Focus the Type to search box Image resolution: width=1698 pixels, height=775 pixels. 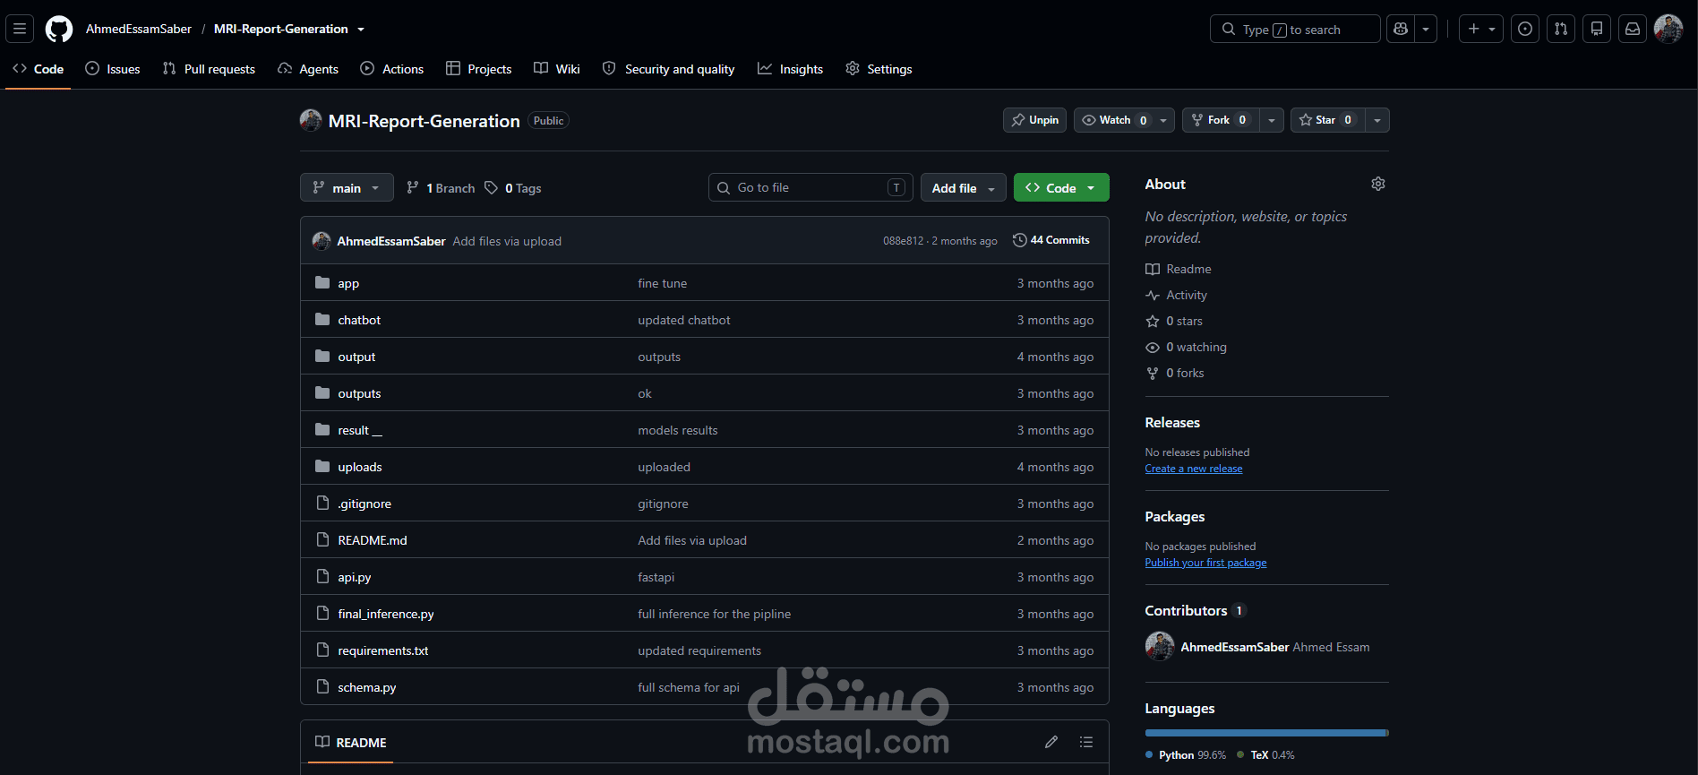pyautogui.click(x=1295, y=29)
